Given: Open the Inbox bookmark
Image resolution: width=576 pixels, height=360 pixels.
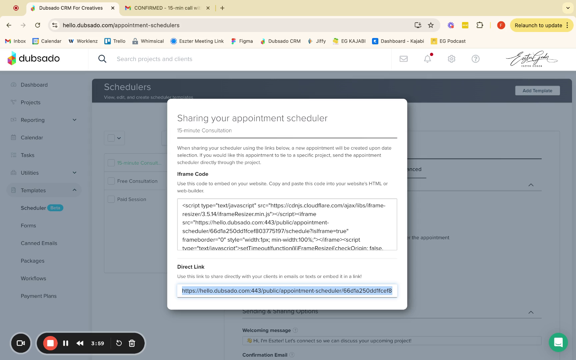Looking at the screenshot, I should pyautogui.click(x=15, y=41).
